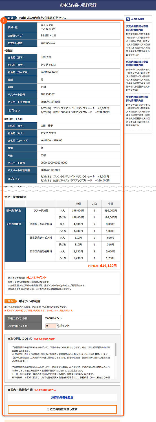Click the room type value 2名1室 × 1室

click(x=49, y=36)
